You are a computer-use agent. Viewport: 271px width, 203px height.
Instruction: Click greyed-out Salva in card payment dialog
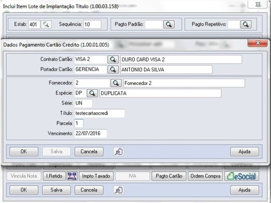56,152
